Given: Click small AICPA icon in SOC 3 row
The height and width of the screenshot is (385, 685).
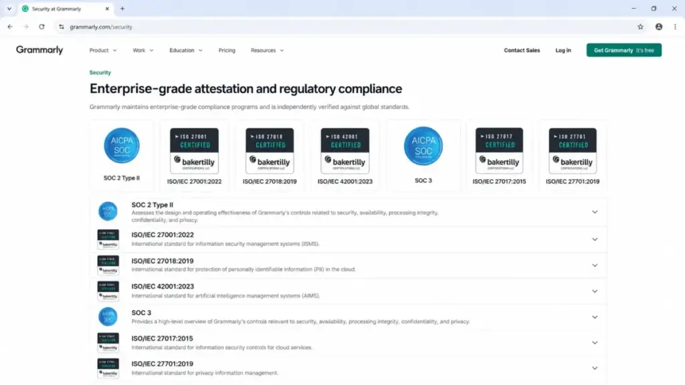Looking at the screenshot, I should click(x=108, y=317).
